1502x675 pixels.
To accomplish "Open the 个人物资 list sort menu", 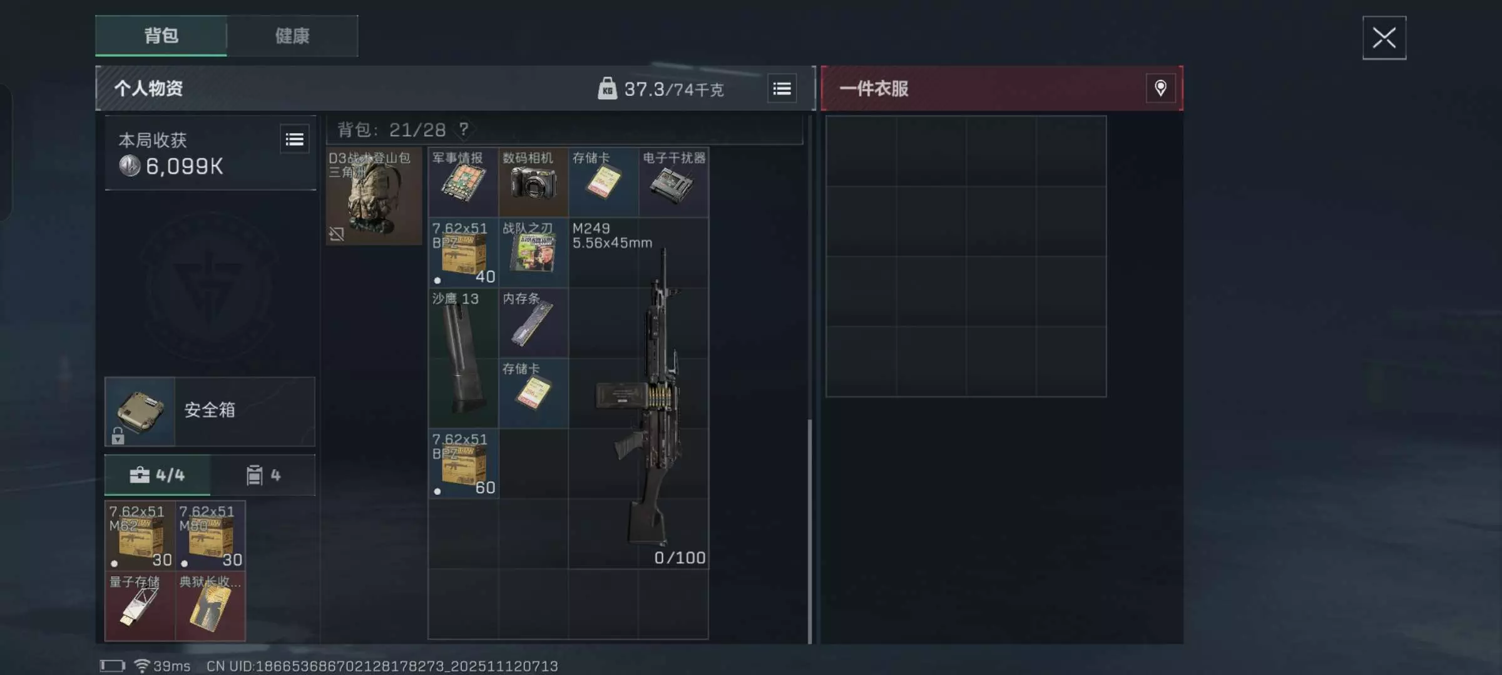I will point(782,89).
